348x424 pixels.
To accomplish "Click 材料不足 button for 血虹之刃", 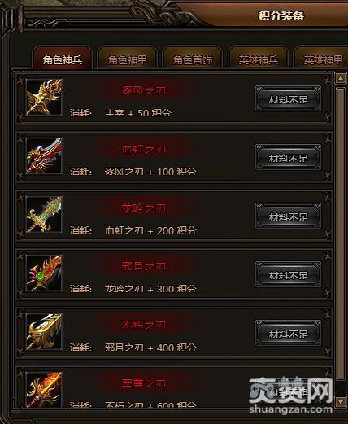I will coord(288,158).
